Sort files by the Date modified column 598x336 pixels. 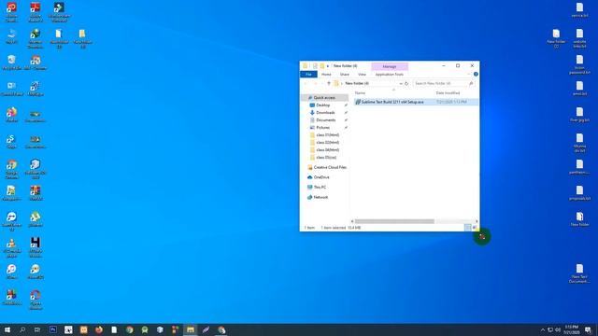(448, 93)
